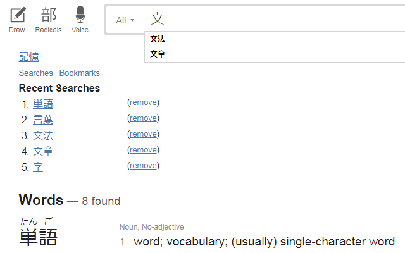The width and height of the screenshot is (405, 253).
Task: Expand the All search filter dropdown
Action: 125,20
